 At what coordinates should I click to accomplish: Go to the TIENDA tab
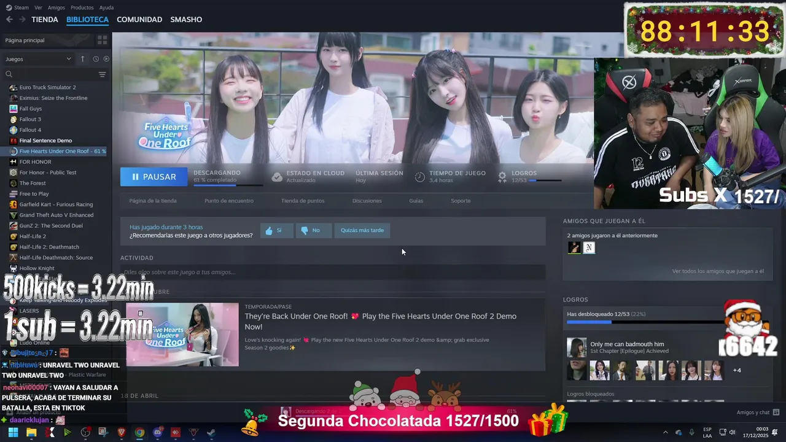point(45,19)
